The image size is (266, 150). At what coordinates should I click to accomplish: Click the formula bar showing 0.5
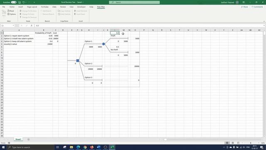tap(148, 25)
